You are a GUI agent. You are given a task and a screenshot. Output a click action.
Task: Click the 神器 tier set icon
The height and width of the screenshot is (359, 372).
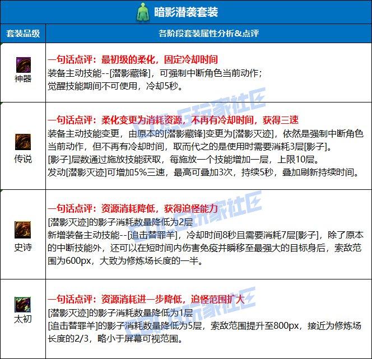point(22,64)
